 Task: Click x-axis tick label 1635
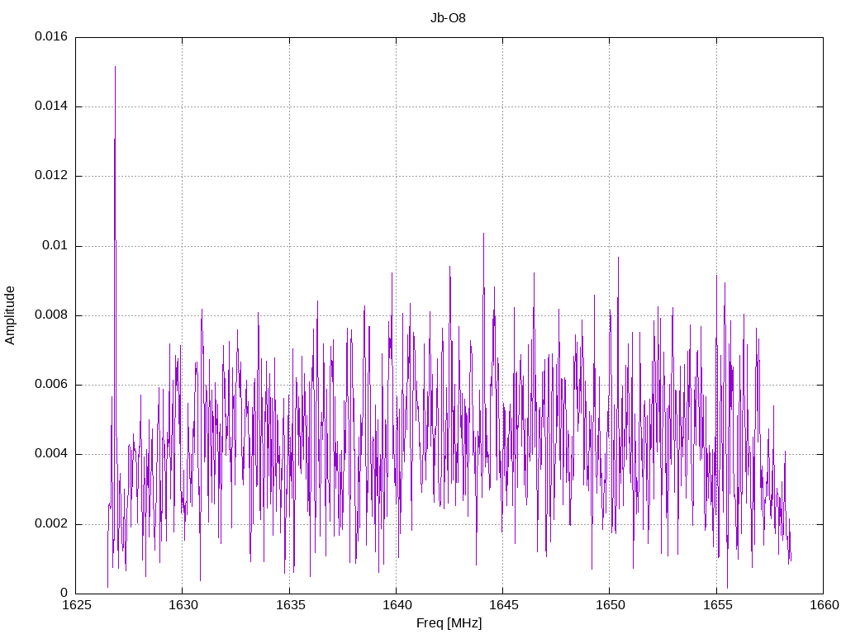tap(290, 605)
